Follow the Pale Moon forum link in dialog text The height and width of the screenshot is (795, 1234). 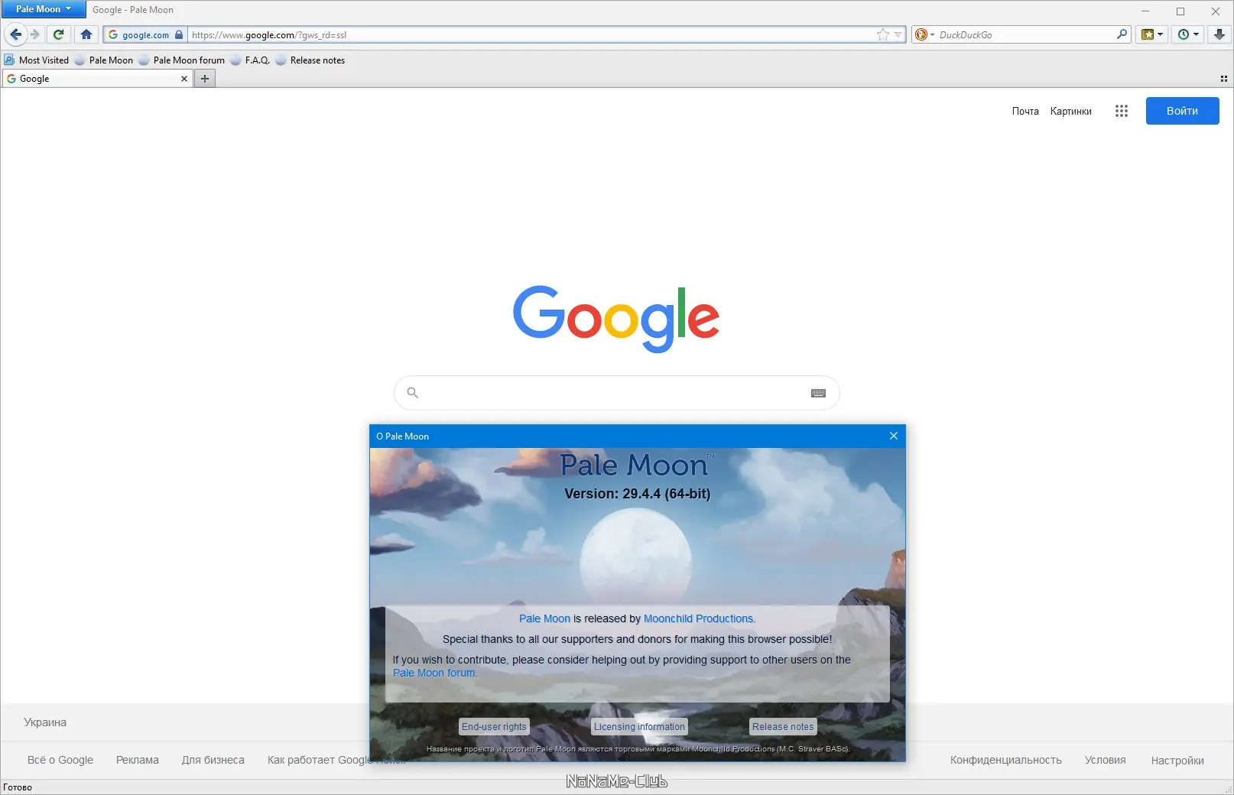[434, 673]
